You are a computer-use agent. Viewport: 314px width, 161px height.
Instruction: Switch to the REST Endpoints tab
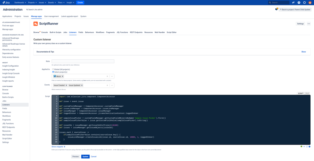136,32
